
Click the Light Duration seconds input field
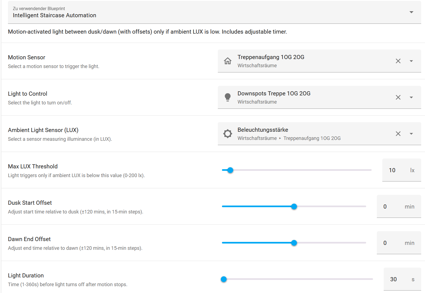[x=402, y=279]
